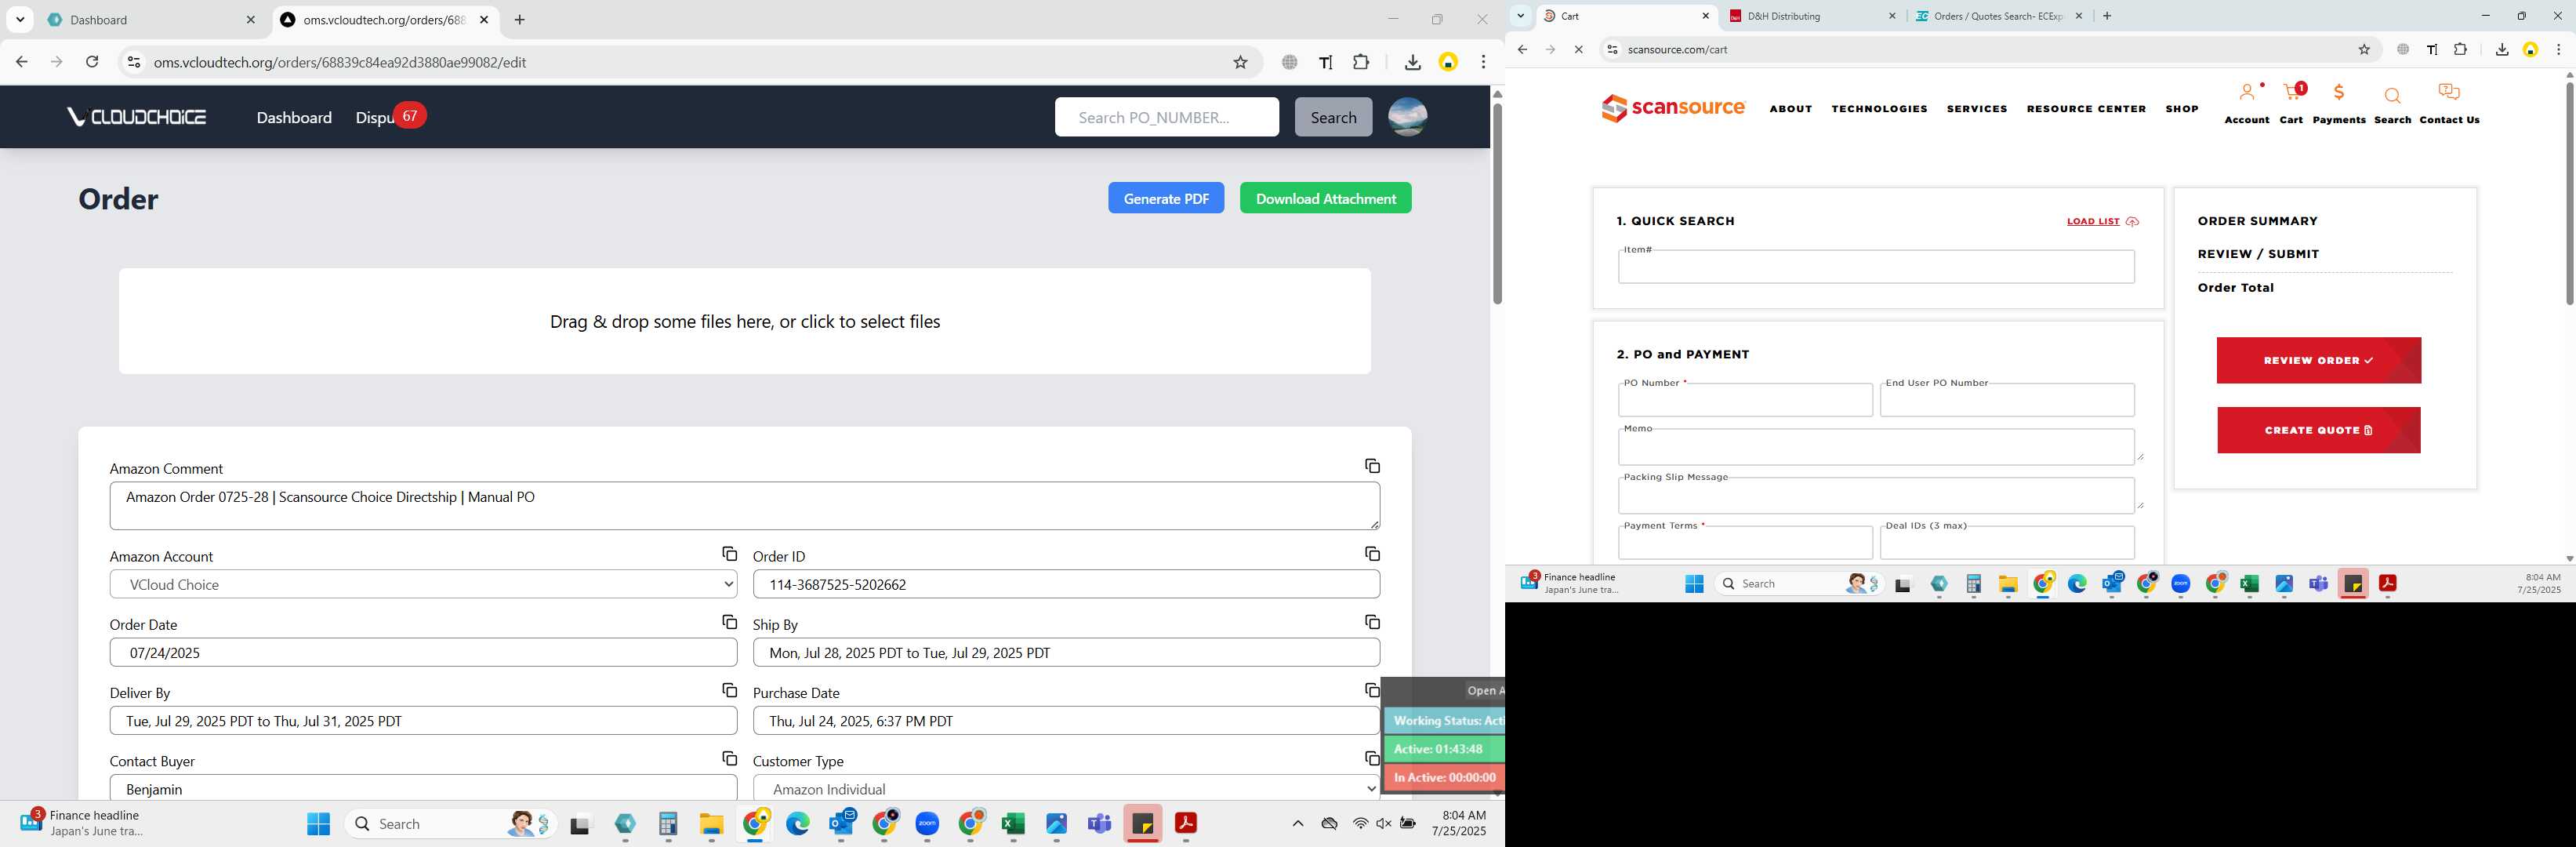Copy the Order ID field value
The width and height of the screenshot is (2576, 847).
[x=1372, y=554]
